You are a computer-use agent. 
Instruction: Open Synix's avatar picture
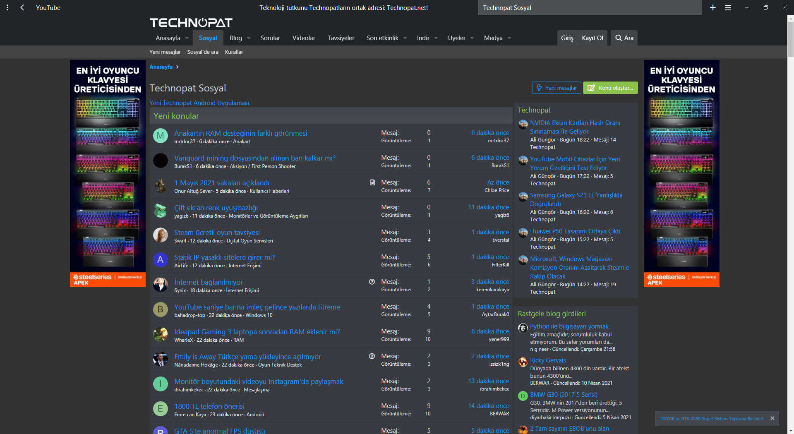coord(161,285)
